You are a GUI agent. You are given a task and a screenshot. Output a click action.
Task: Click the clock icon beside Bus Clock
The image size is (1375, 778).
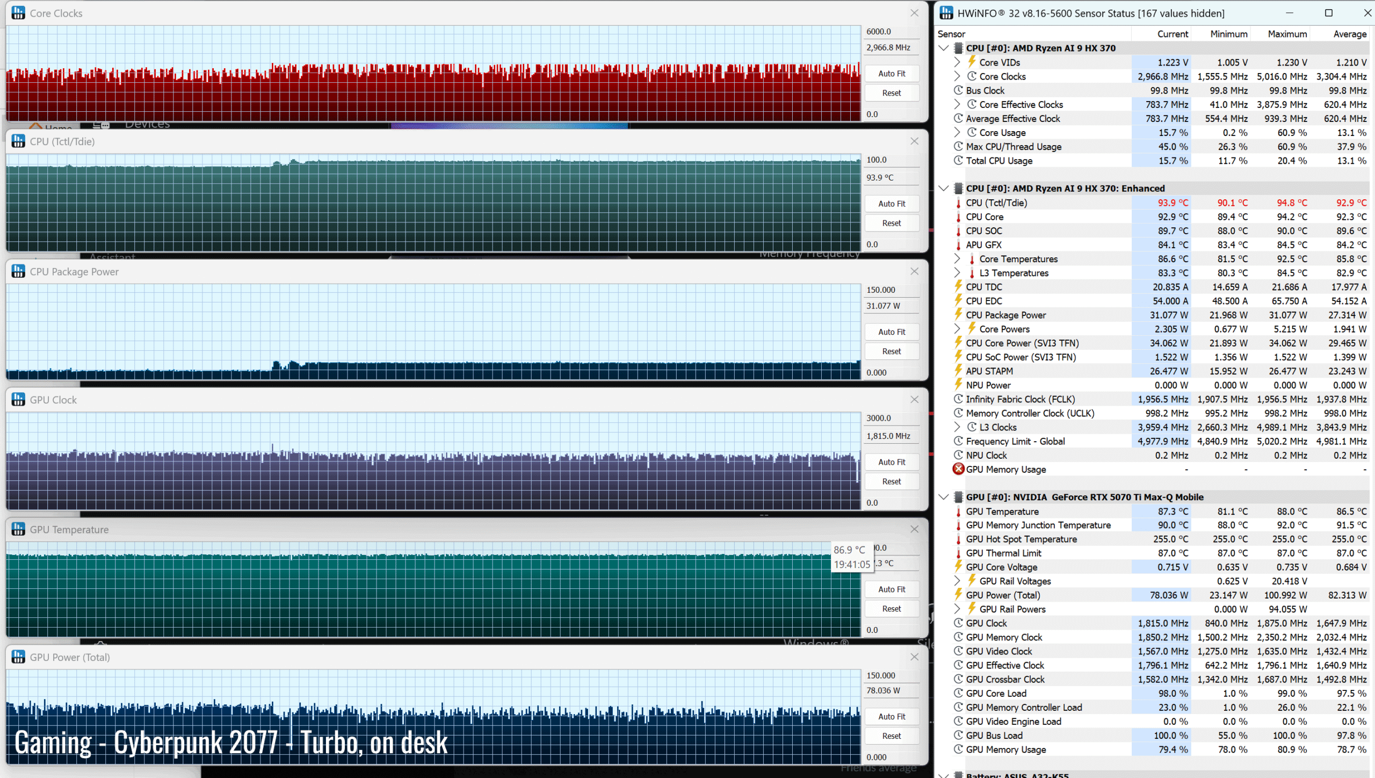pyautogui.click(x=958, y=90)
